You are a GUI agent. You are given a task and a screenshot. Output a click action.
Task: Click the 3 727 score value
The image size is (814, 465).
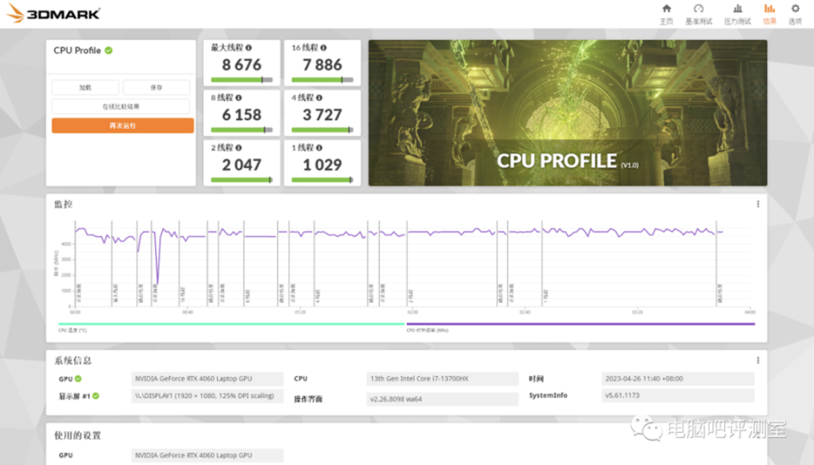point(322,114)
